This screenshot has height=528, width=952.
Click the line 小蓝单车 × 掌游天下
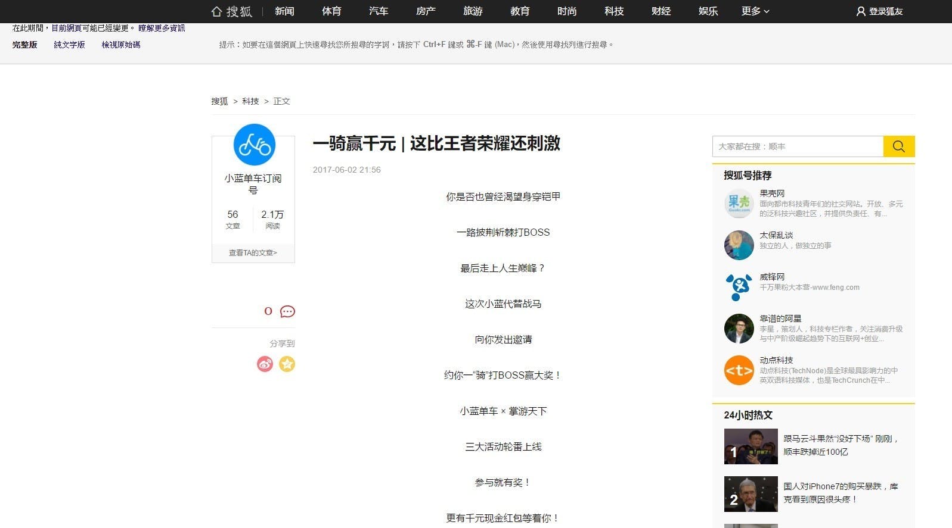pyautogui.click(x=503, y=411)
